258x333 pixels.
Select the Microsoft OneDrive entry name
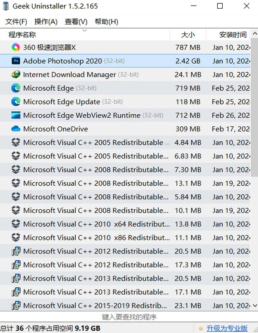[x=55, y=129]
